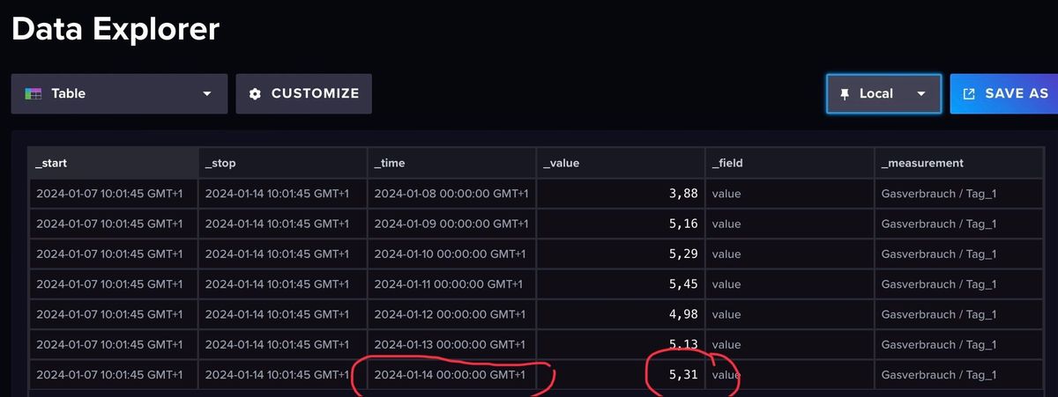Click the gear icon on the Customize button
Screen dimensions: 1058x397
click(x=256, y=93)
